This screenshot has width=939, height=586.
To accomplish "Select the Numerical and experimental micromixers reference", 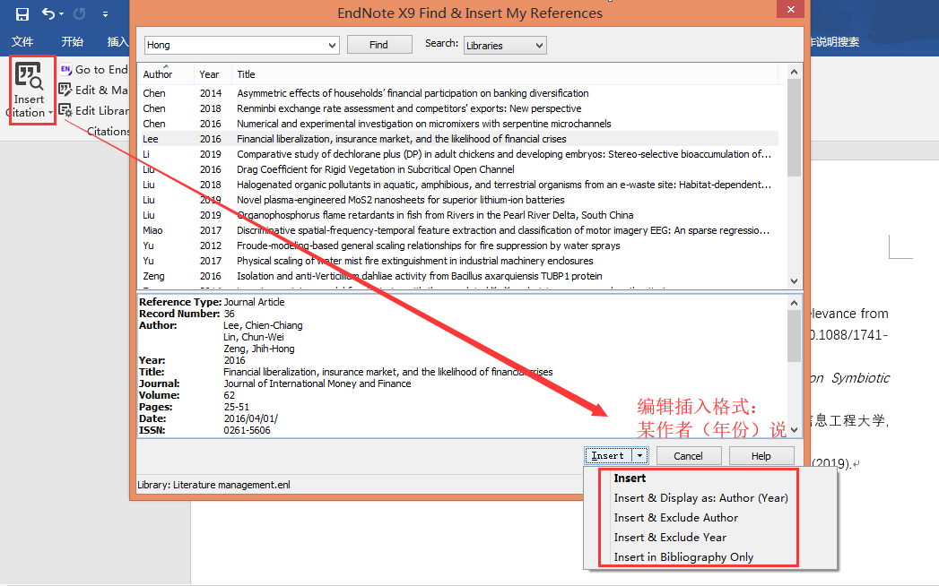I will (x=458, y=124).
